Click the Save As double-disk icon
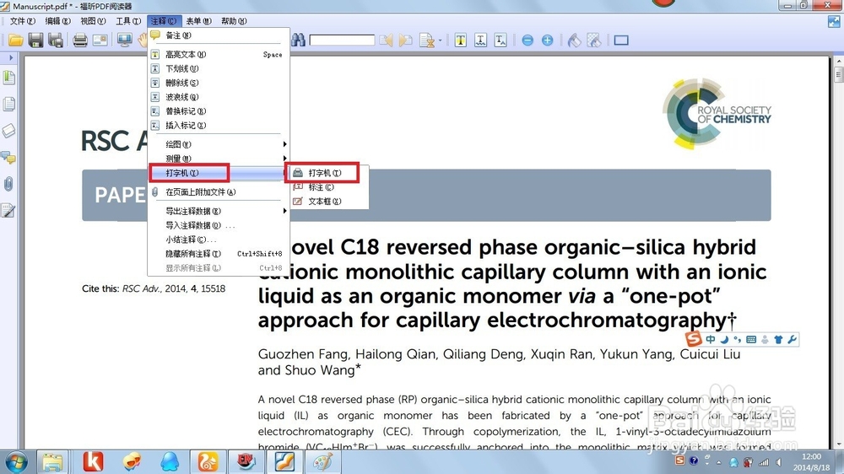Viewport: 844px width, 474px height. [x=56, y=40]
